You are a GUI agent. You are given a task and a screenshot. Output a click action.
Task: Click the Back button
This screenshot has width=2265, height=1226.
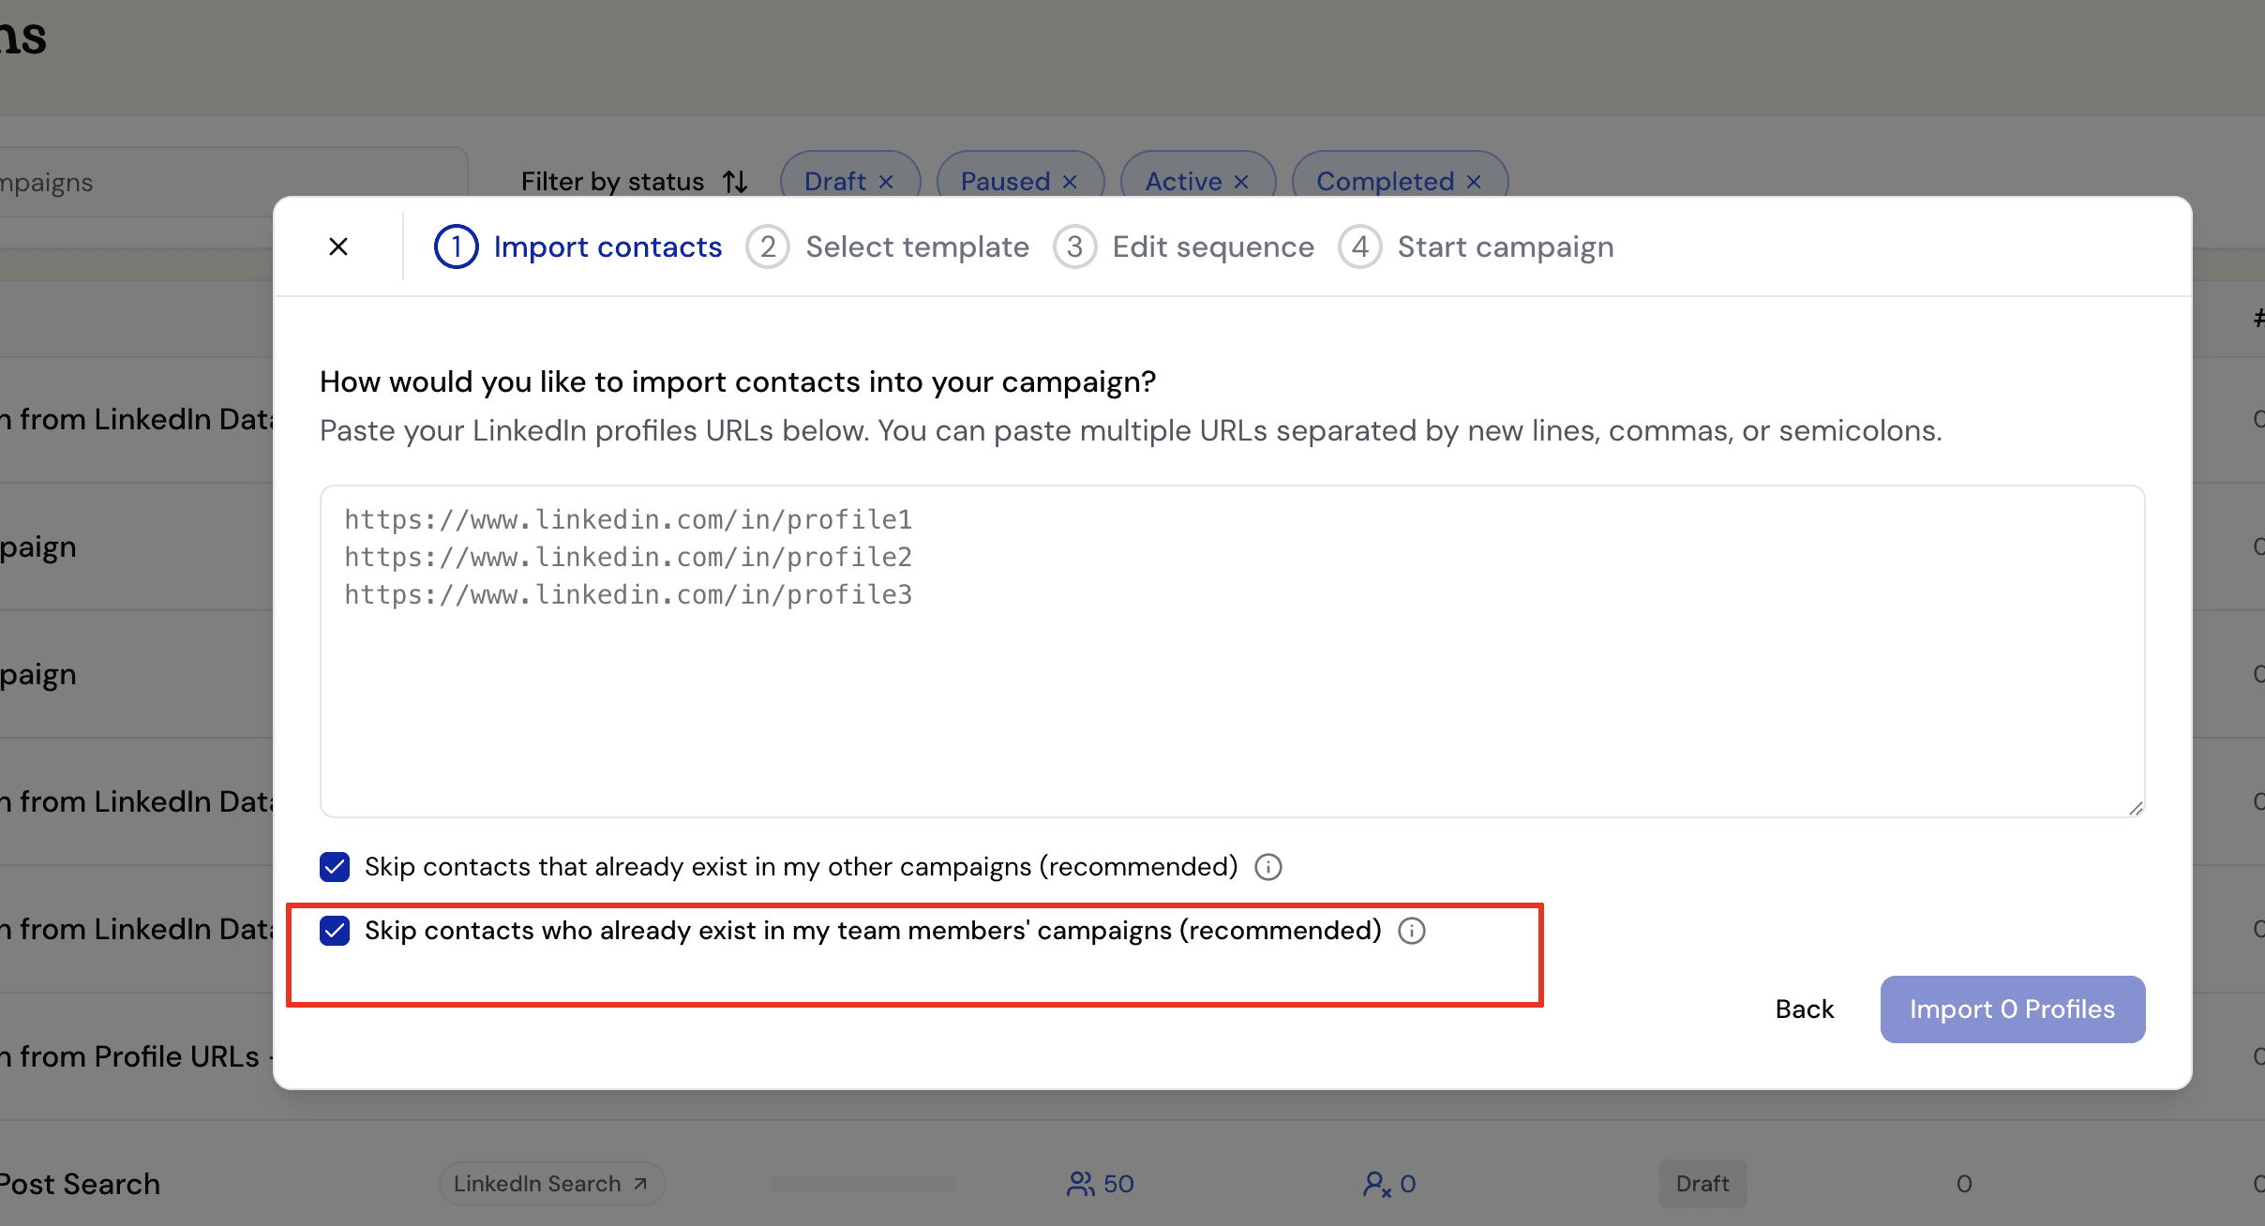click(x=1803, y=1009)
